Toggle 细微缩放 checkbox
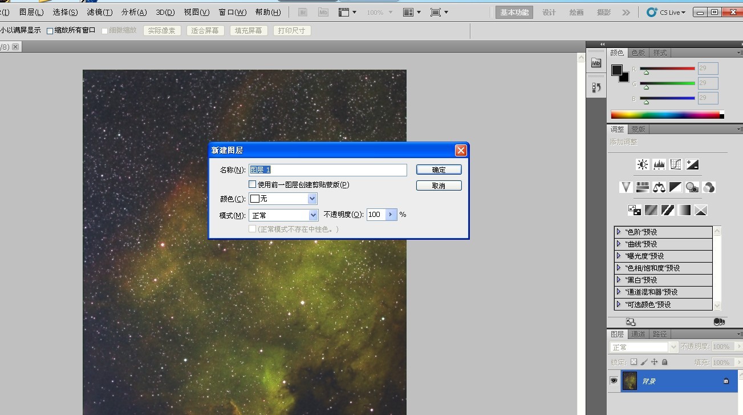743x415 pixels. tap(105, 31)
